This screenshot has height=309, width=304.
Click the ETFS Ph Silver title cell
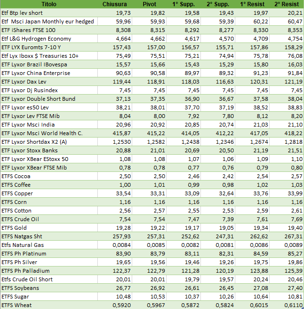pos(49,262)
